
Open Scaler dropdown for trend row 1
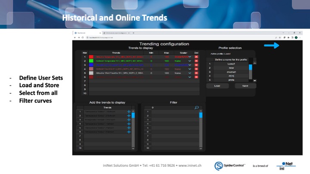[189, 57]
